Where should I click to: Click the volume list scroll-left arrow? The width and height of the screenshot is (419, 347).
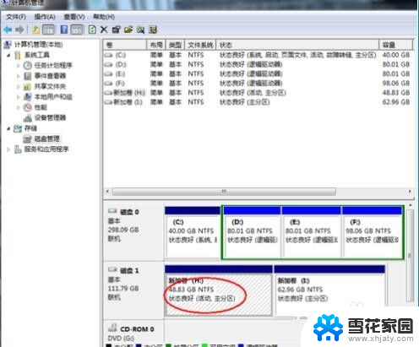[x=107, y=192]
